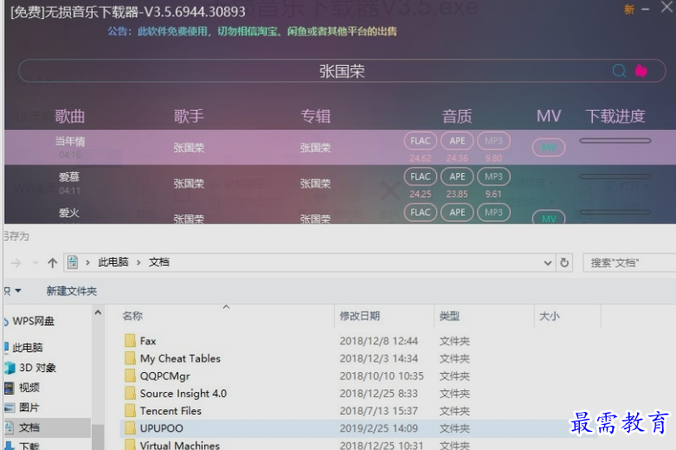The height and width of the screenshot is (450, 676).
Task: Select FLAC quality for song 爱火
Action: [x=421, y=213]
